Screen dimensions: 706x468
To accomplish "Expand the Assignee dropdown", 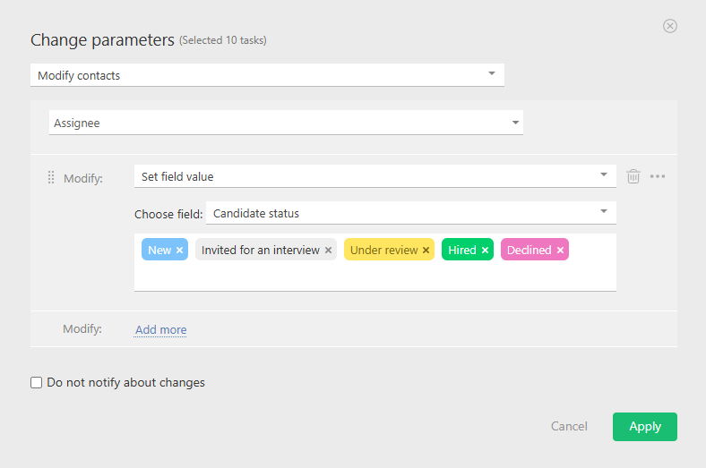I will click(285, 123).
